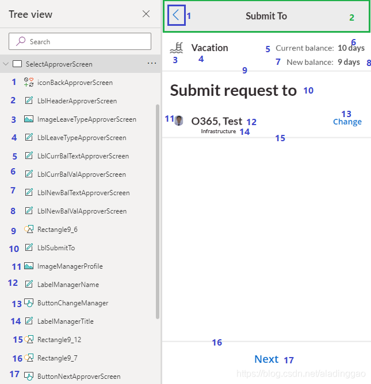Select LabelManagerTitle in the tree
The image size is (371, 384).
pos(65,321)
